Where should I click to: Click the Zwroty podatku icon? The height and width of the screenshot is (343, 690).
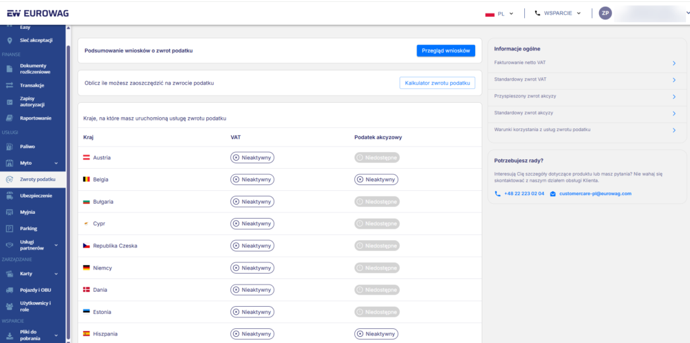pos(9,179)
